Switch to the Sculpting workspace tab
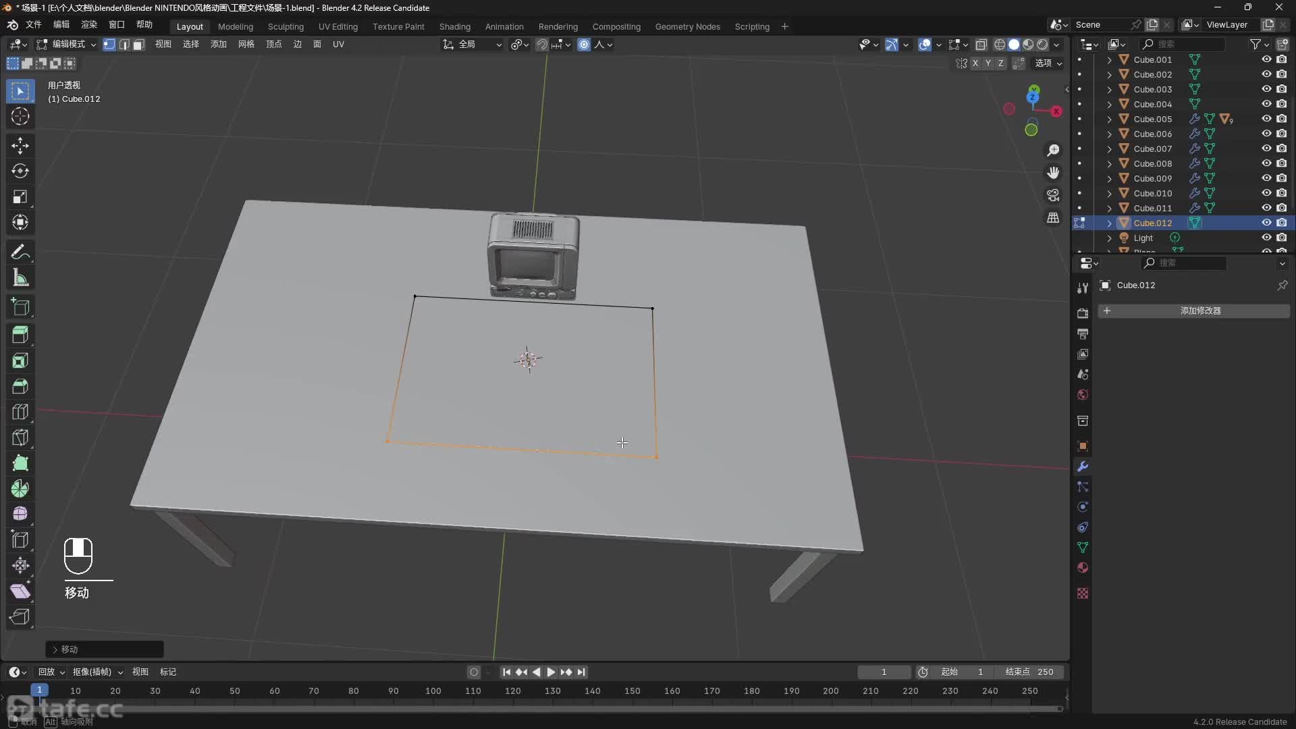1296x729 pixels. [286, 27]
